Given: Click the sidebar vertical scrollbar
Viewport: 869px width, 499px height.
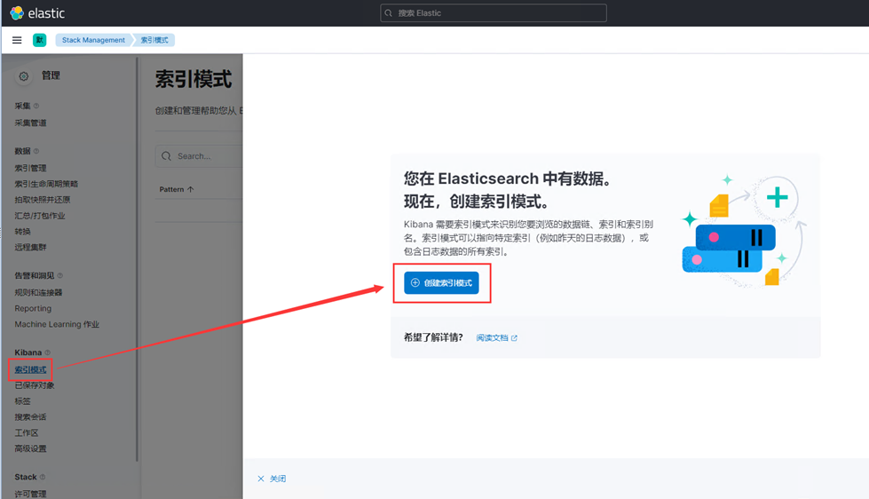Looking at the screenshot, I should [x=137, y=260].
